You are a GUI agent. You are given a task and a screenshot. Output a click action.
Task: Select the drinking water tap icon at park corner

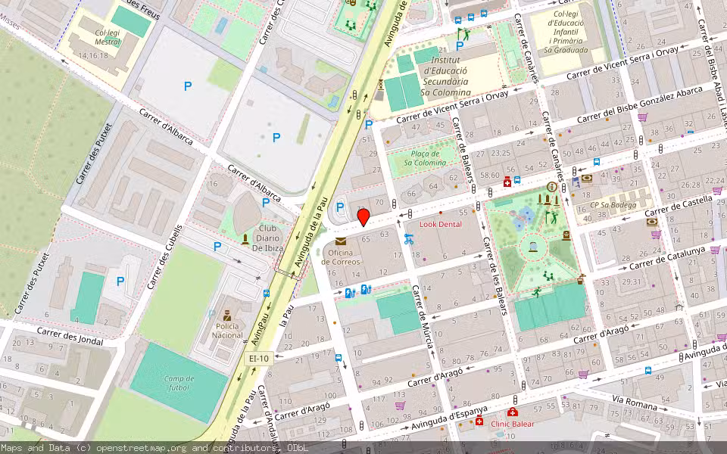click(581, 279)
